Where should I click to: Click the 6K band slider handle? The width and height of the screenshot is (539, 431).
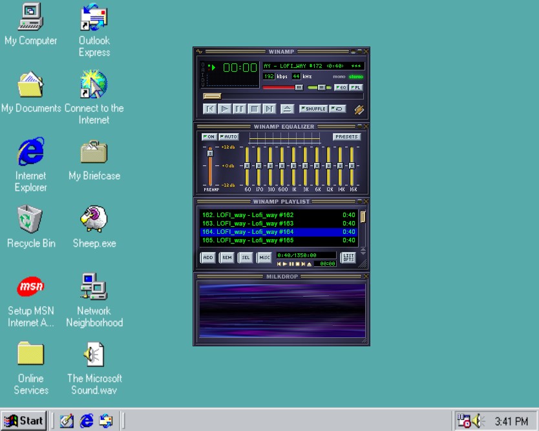click(317, 165)
